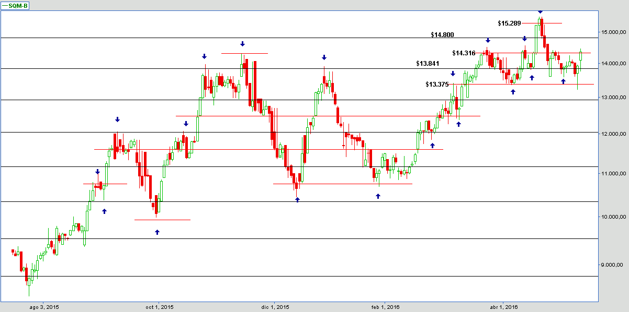Image resolution: width=629 pixels, height=312 pixels.
Task: Click the ago 3, 2015 date label
Action: click(x=44, y=307)
